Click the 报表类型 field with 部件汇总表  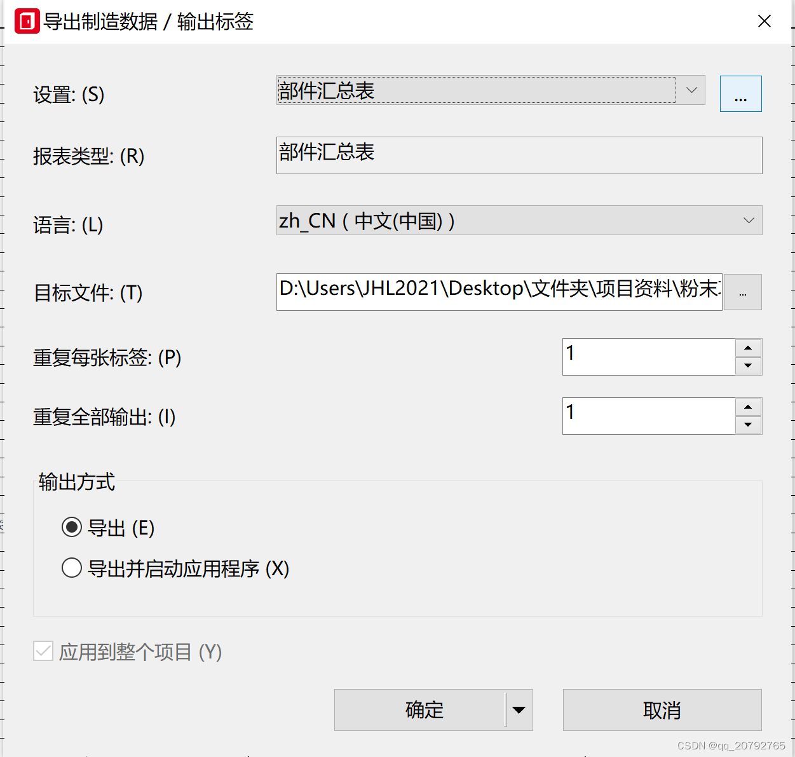point(519,155)
